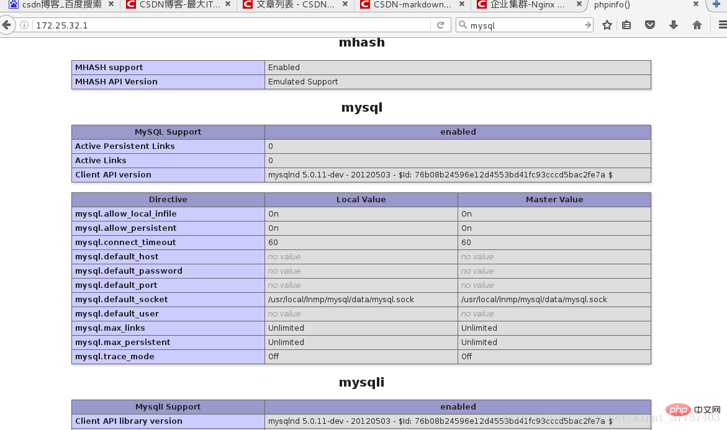This screenshot has height=430, width=727.
Task: Click MHASH API Version label
Action: pos(116,81)
